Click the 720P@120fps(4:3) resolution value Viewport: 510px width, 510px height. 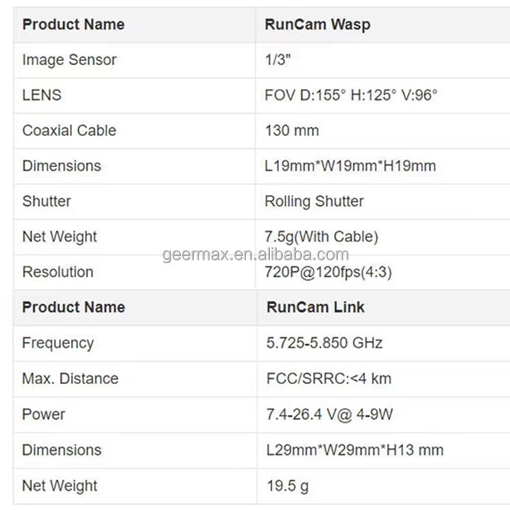click(x=329, y=273)
